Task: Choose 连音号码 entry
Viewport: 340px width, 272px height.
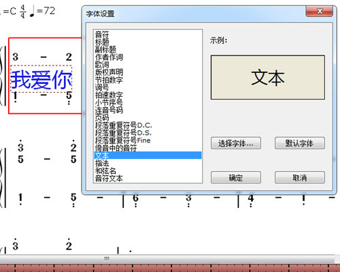Action: (148, 110)
